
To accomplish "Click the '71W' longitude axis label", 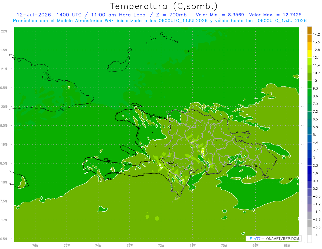I will click(x=192, y=246).
